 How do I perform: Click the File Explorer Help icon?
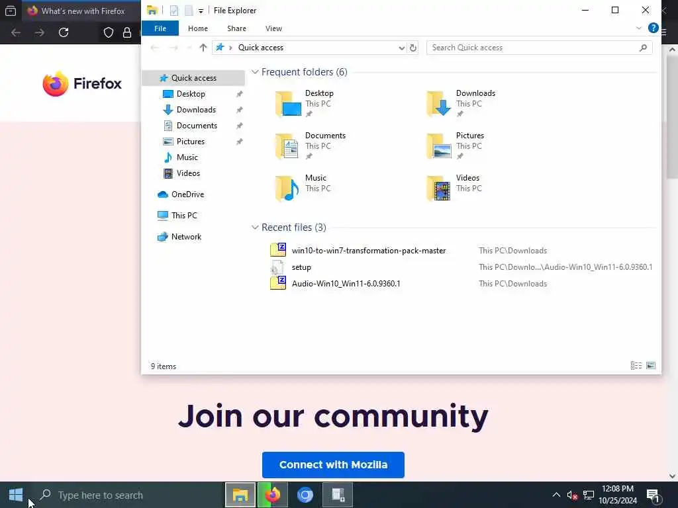pyautogui.click(x=653, y=28)
